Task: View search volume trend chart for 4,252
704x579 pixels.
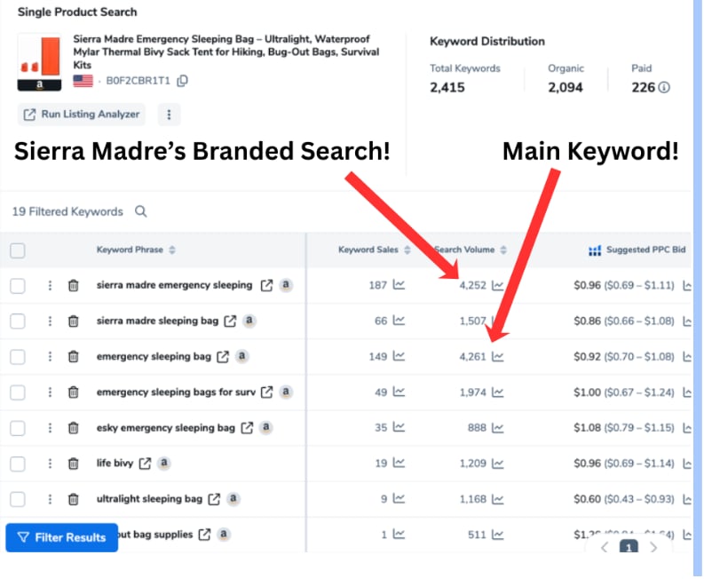Action: pos(498,286)
